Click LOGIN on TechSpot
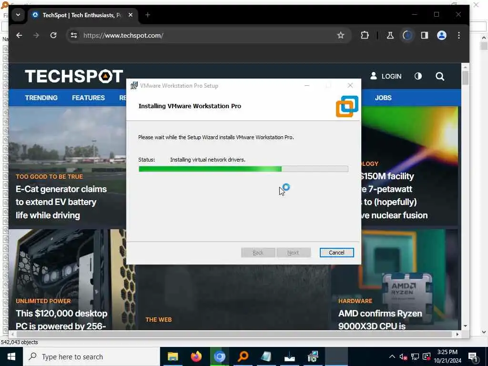The height and width of the screenshot is (366, 488). [386, 76]
